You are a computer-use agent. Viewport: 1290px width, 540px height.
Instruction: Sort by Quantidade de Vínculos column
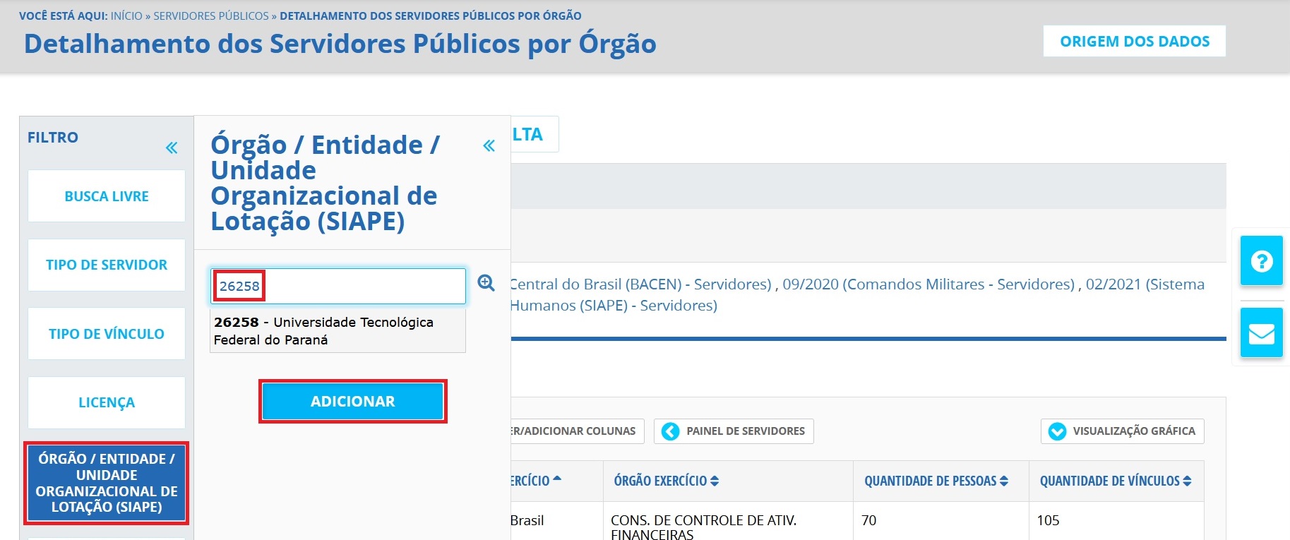[x=1115, y=481]
